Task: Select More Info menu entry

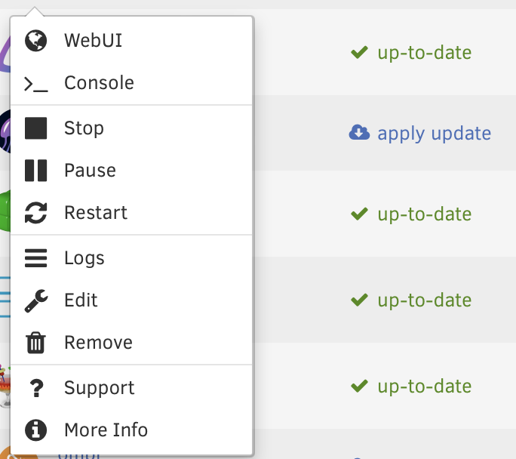Action: coord(131,430)
